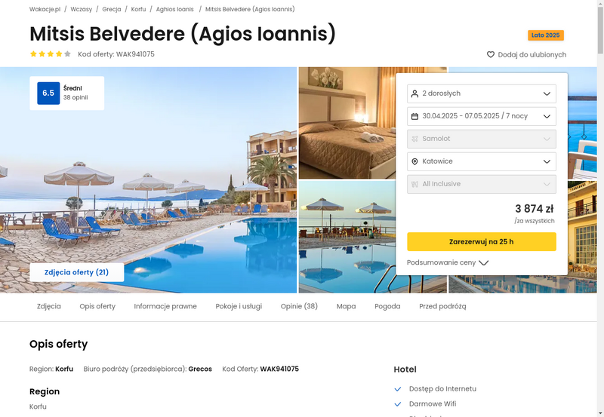
Task: Click the heart icon to add favorite
Action: [490, 54]
